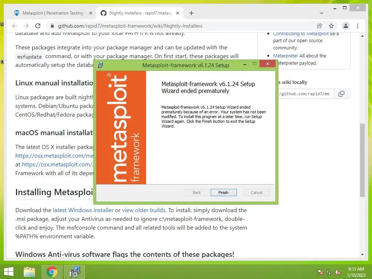Close the Nightly Installers tab
The height and width of the screenshot is (279, 372).
[x=178, y=13]
